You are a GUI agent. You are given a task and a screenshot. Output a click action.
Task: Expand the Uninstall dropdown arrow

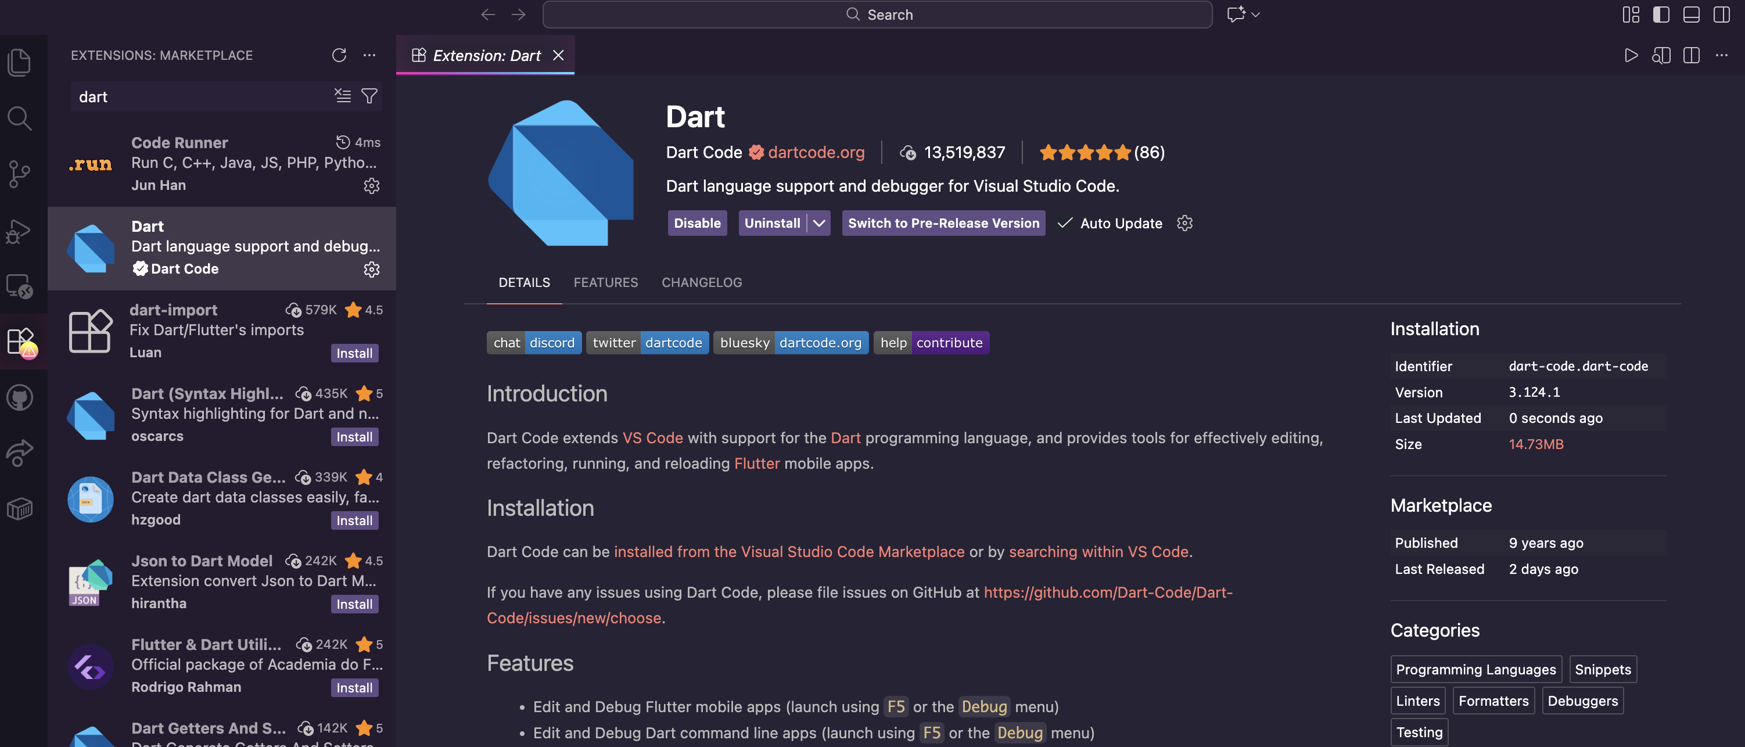(x=819, y=223)
